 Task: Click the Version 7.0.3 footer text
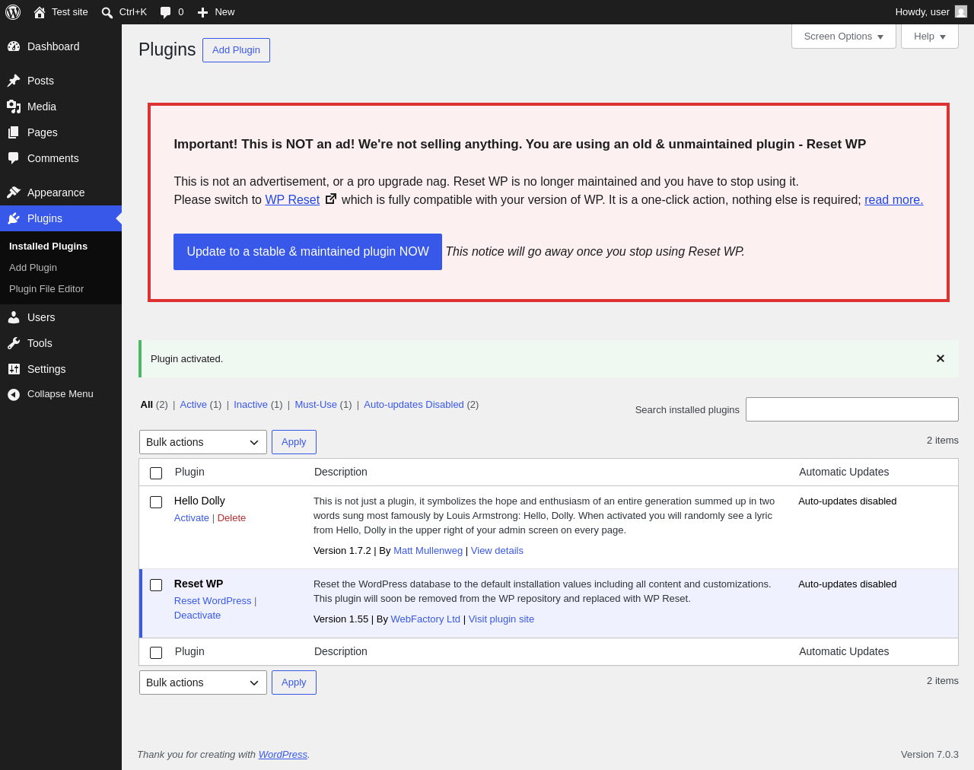(x=930, y=755)
